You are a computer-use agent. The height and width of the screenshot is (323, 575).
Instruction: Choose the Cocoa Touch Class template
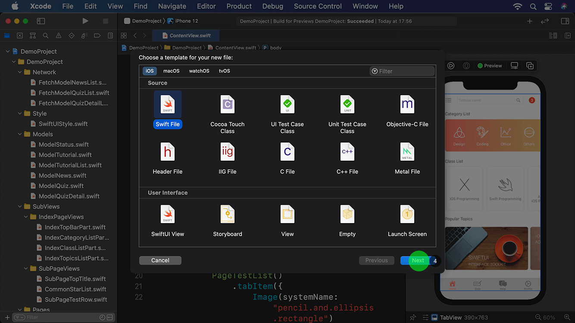228,114
